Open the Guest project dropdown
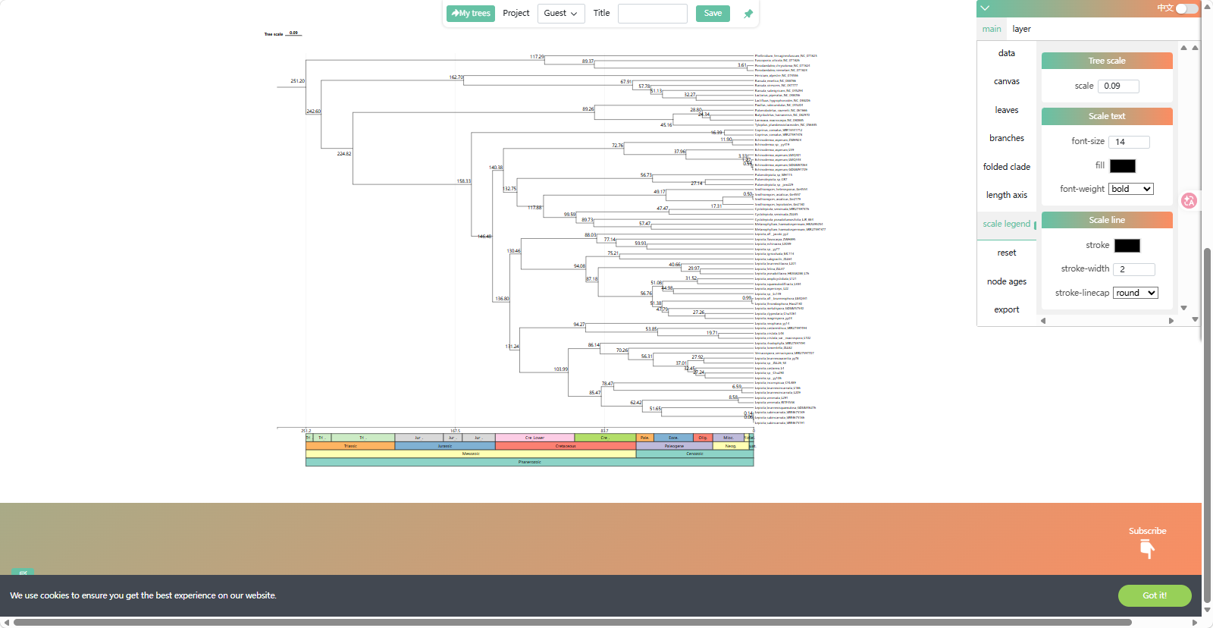Image resolution: width=1213 pixels, height=628 pixels. (x=561, y=14)
